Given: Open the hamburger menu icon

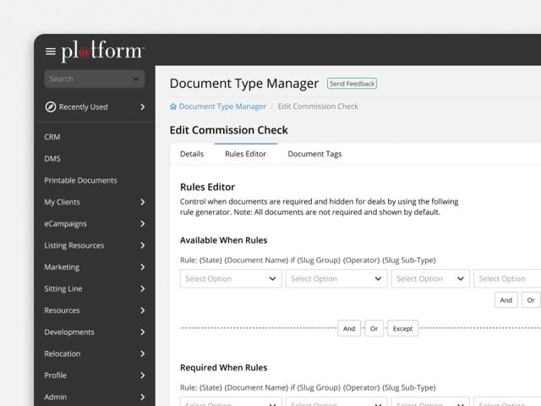Looking at the screenshot, I should click(x=51, y=52).
